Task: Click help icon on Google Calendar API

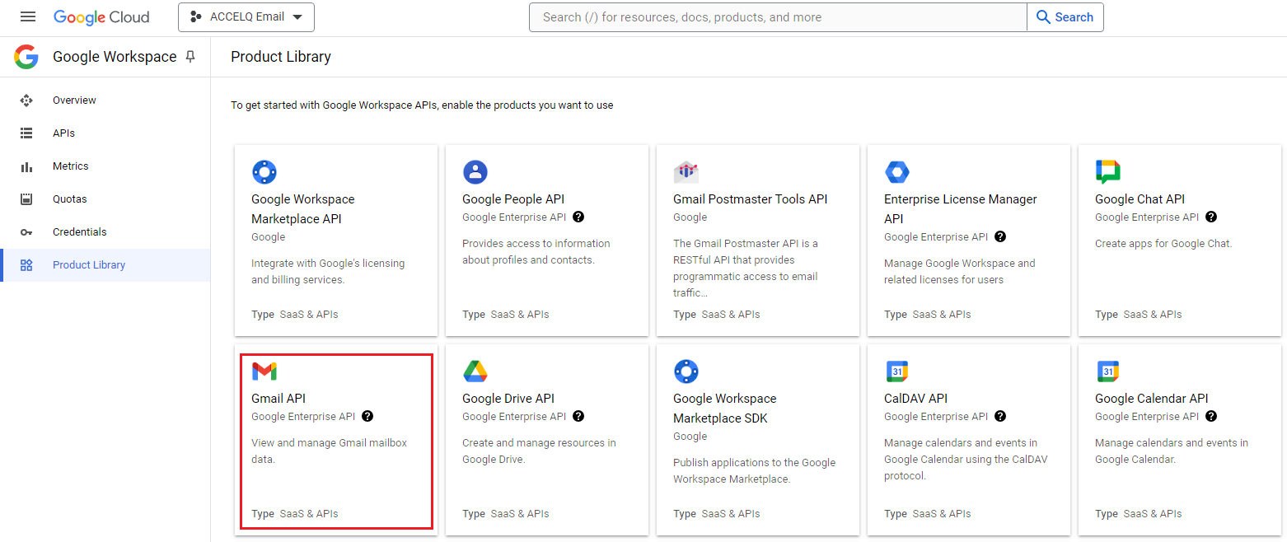Action: 1211,417
